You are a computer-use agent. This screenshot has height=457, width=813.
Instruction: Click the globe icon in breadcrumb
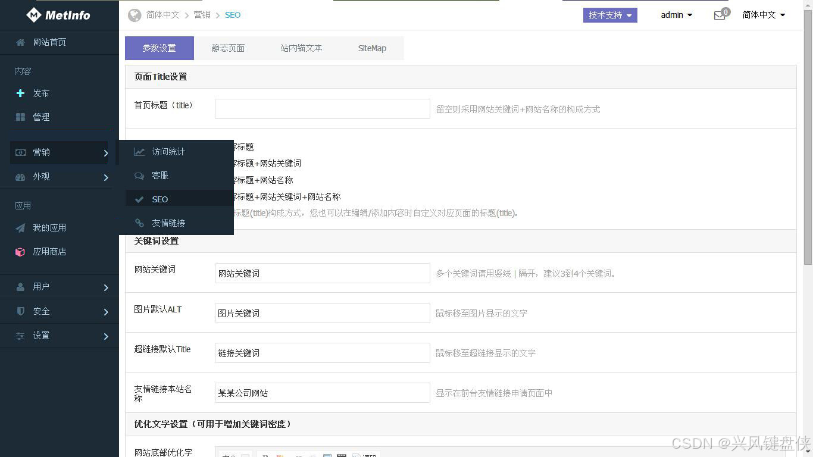135,15
